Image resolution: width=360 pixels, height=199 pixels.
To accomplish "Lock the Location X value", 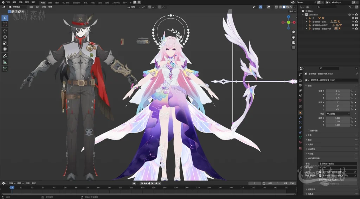I will 352,91.
